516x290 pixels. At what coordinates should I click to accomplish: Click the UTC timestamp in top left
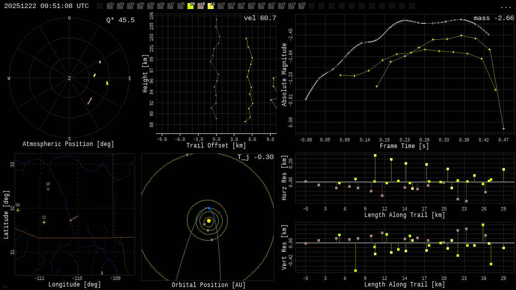pyautogui.click(x=46, y=6)
